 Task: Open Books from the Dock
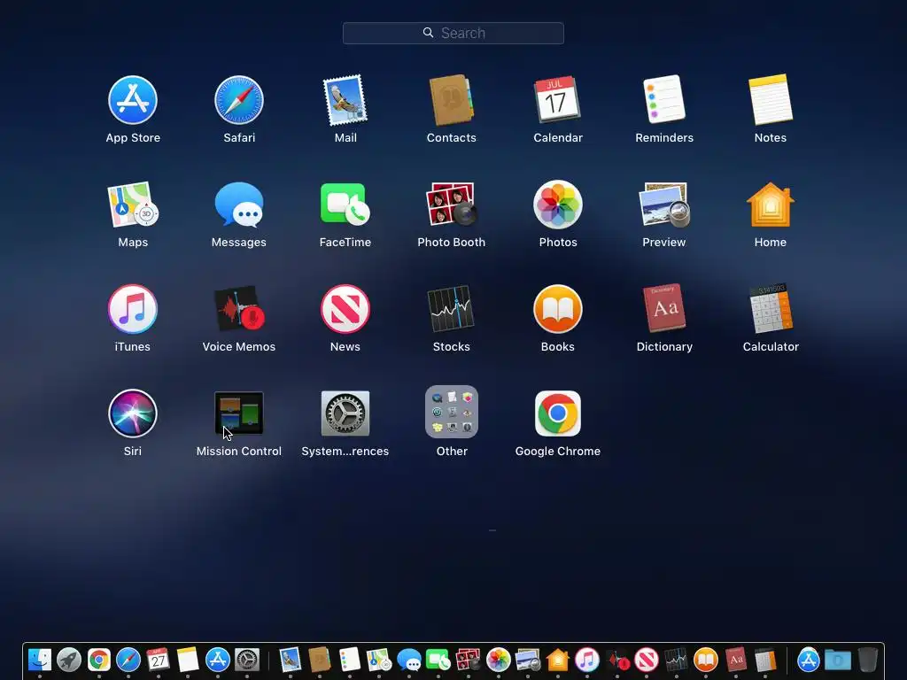tap(706, 659)
